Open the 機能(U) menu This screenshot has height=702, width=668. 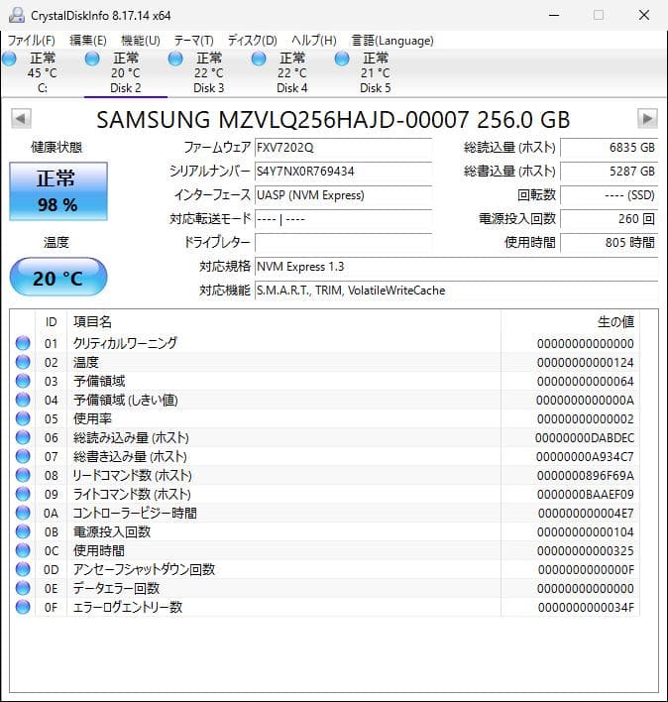pyautogui.click(x=141, y=41)
